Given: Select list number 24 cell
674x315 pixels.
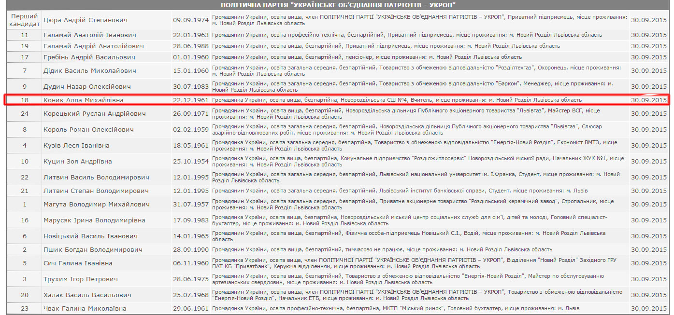Looking at the screenshot, I should click(25, 114).
